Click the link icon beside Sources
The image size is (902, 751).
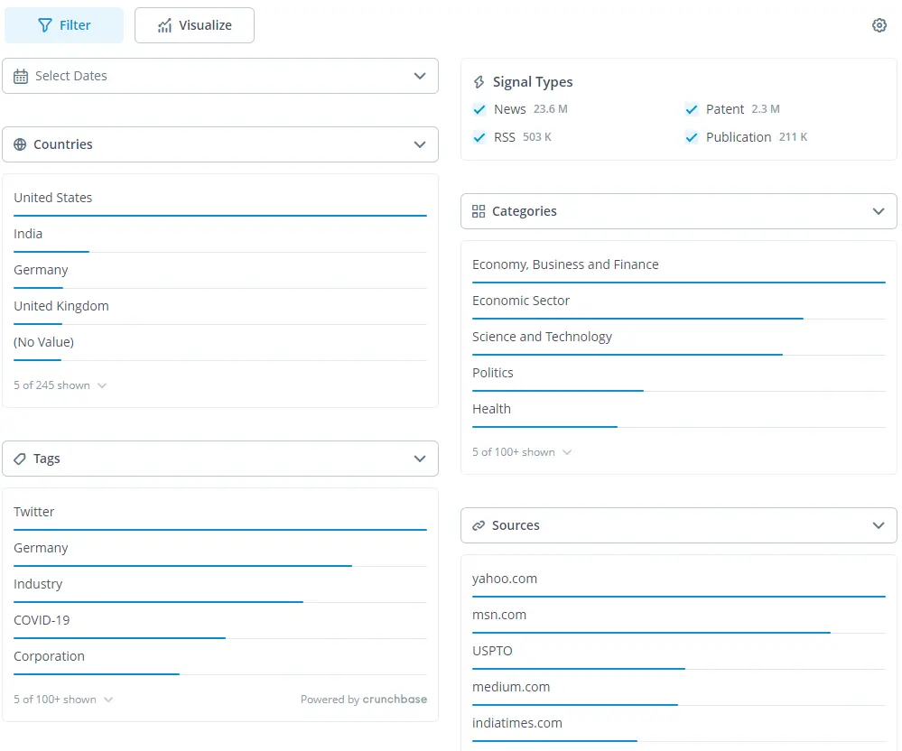[x=479, y=525]
